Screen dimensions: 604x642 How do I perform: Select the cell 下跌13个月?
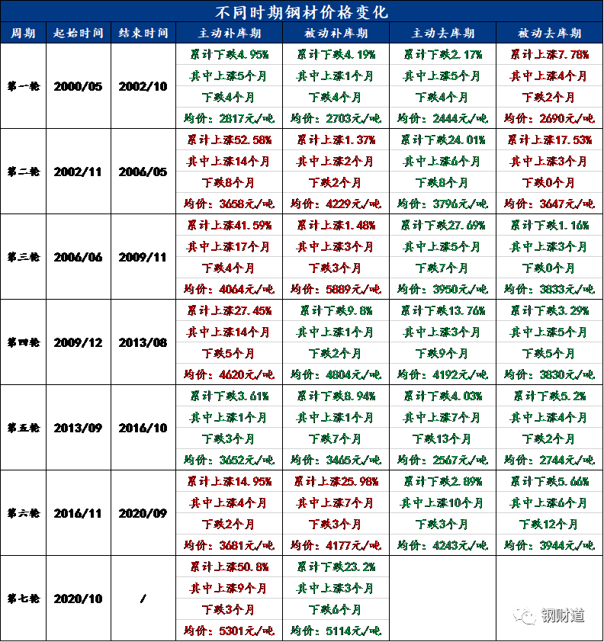pyautogui.click(x=442, y=439)
